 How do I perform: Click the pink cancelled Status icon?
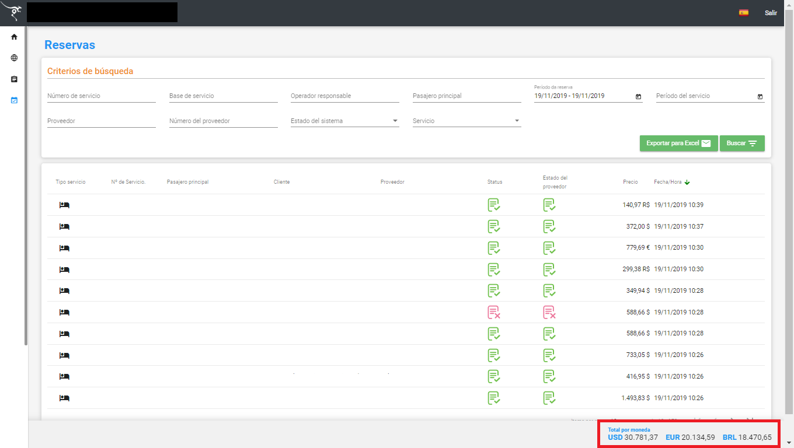pyautogui.click(x=494, y=312)
